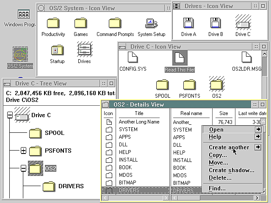Click the 76,743 size value
The width and height of the screenshot is (271, 203).
(x=225, y=122)
